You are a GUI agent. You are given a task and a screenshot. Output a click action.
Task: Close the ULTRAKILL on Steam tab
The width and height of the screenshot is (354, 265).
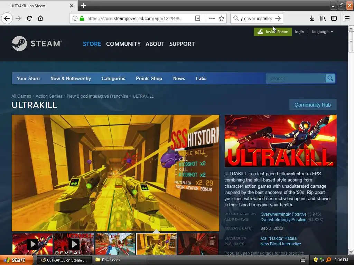[71, 6]
